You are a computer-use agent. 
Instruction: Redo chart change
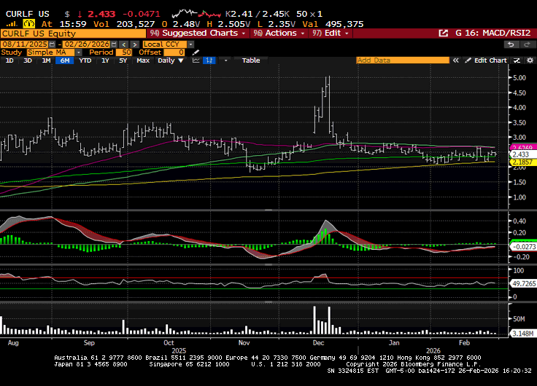(527, 44)
